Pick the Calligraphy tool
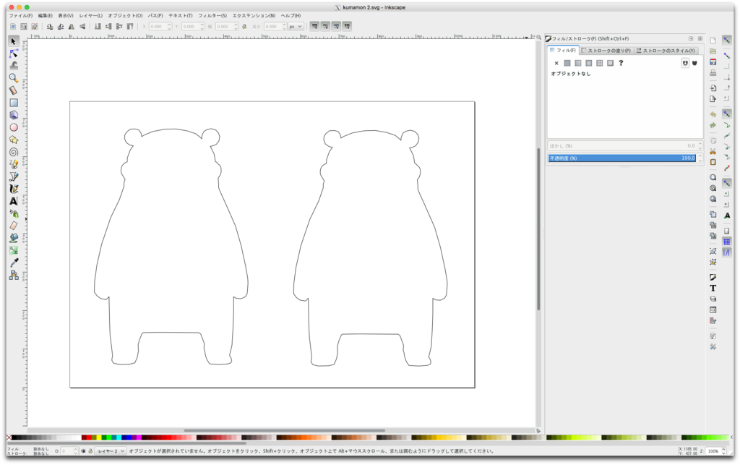The height and width of the screenshot is (465, 740). coord(14,188)
